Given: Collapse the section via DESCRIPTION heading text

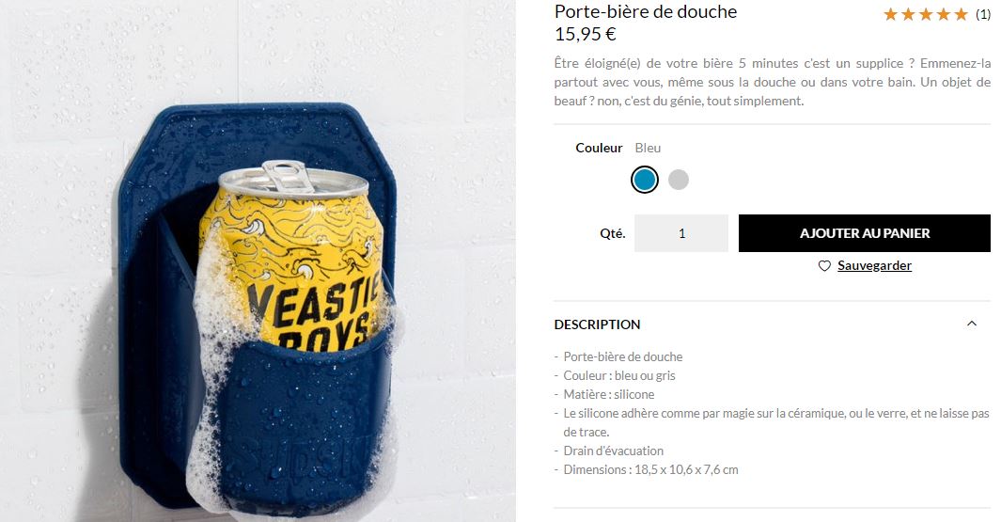Looking at the screenshot, I should (x=597, y=324).
